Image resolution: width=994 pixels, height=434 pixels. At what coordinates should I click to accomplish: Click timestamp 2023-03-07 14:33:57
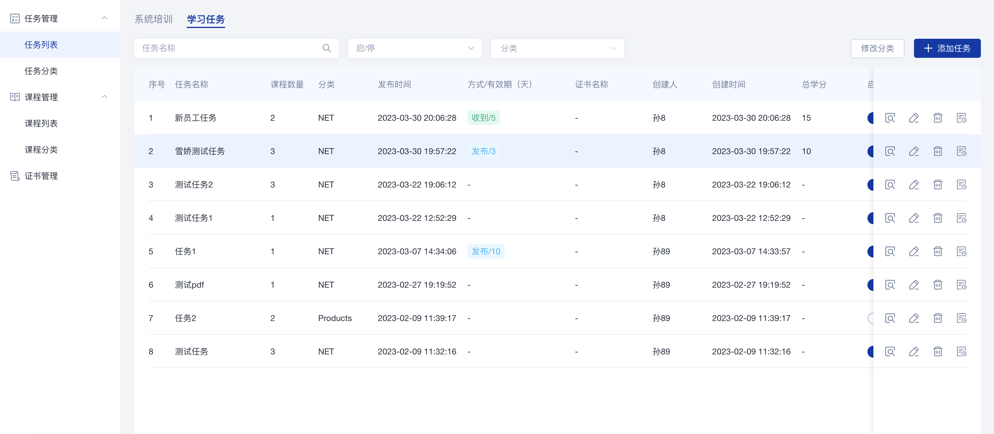point(751,251)
